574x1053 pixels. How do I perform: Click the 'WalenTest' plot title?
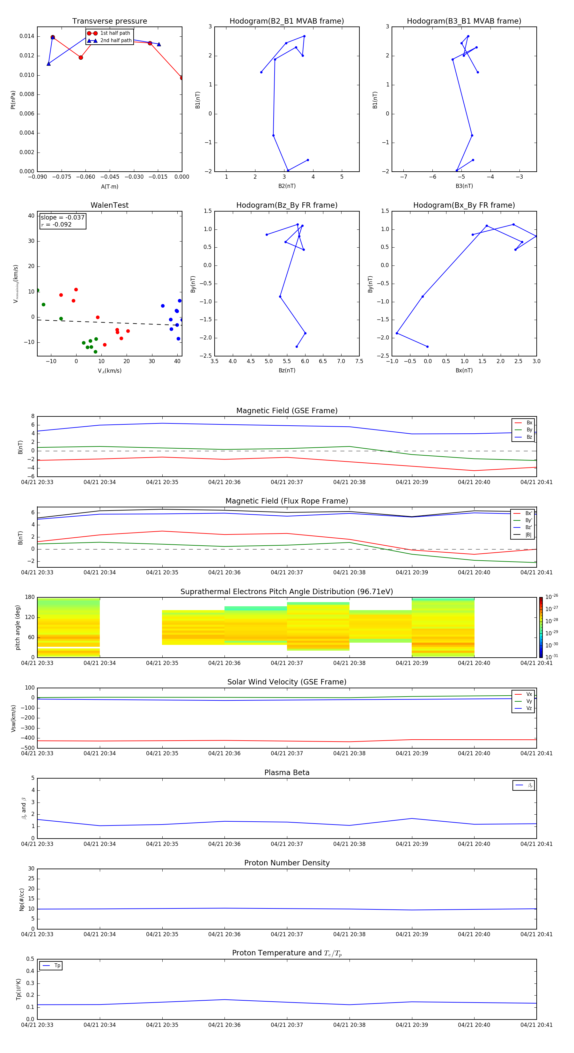tap(109, 205)
